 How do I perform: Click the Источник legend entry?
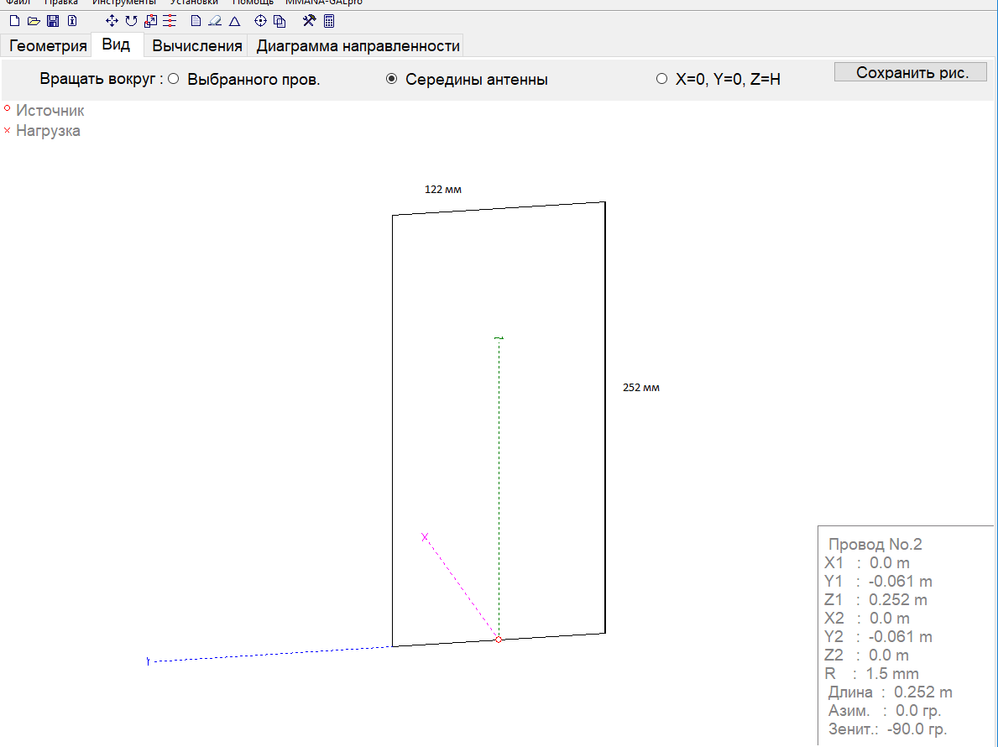[44, 110]
